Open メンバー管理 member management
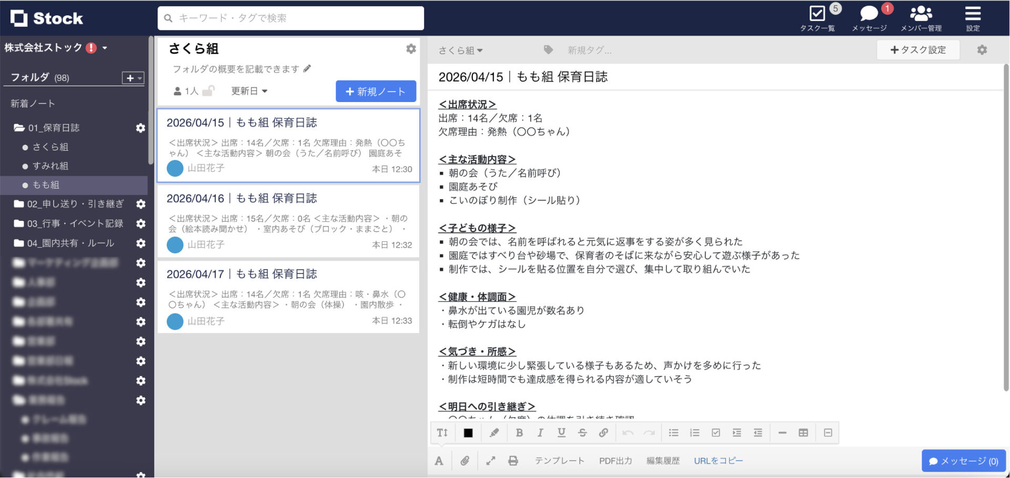 (921, 15)
